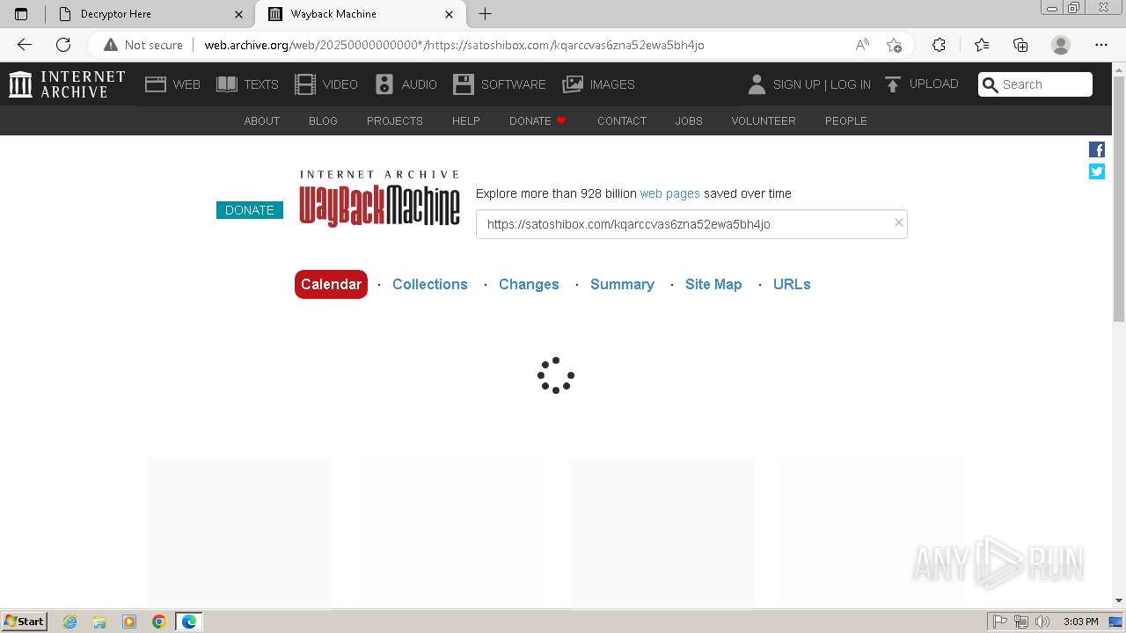Close the Wayback Machine tab
Screen dimensions: 1126x633
[x=450, y=14]
